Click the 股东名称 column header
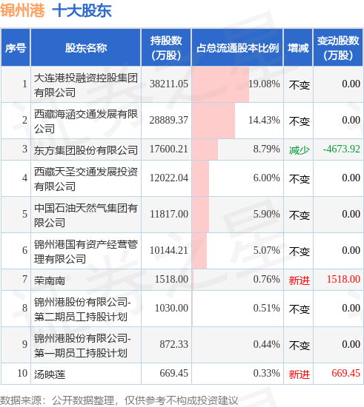 [86, 48]
